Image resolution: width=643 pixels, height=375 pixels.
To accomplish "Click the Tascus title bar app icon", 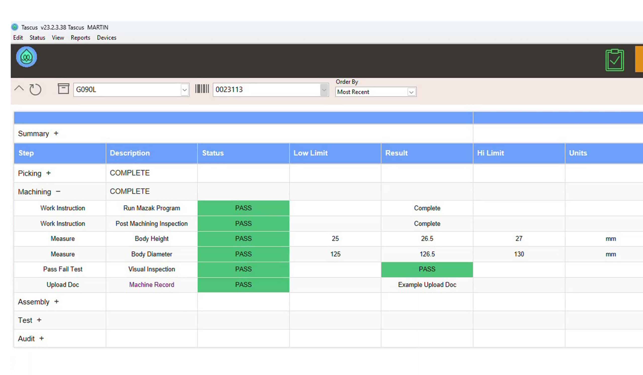I will tap(15, 27).
